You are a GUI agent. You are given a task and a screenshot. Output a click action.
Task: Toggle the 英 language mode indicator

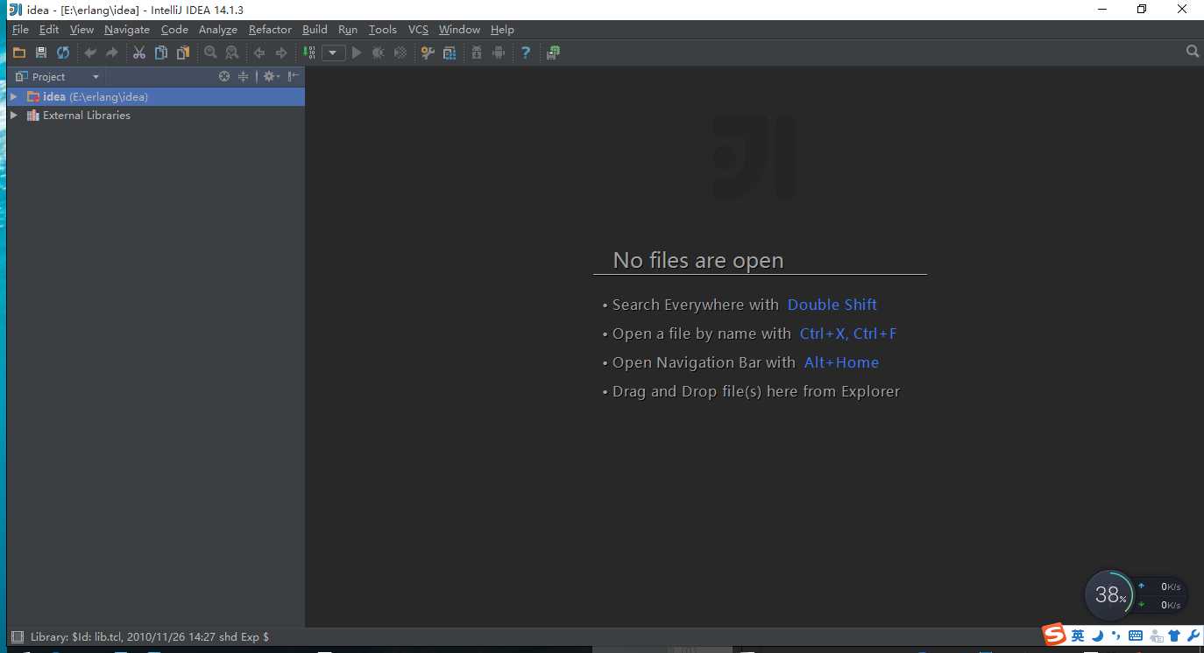1078,635
